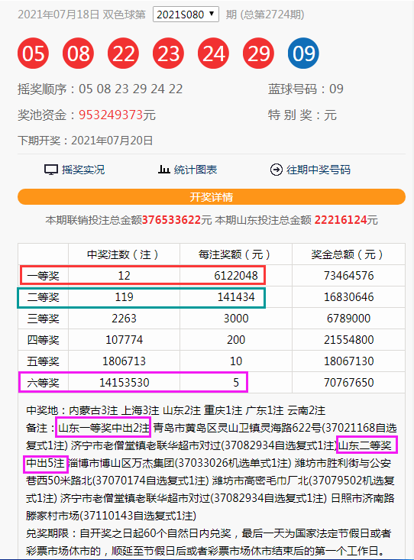This screenshot has height=560, width=414.
Task: Click the 兑奖期限 claim deadline text
Action: pyautogui.click(x=209, y=542)
